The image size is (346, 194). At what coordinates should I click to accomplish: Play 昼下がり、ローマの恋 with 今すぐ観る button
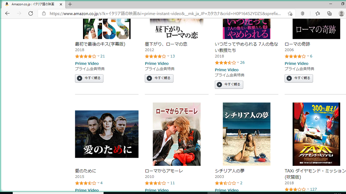point(159,78)
